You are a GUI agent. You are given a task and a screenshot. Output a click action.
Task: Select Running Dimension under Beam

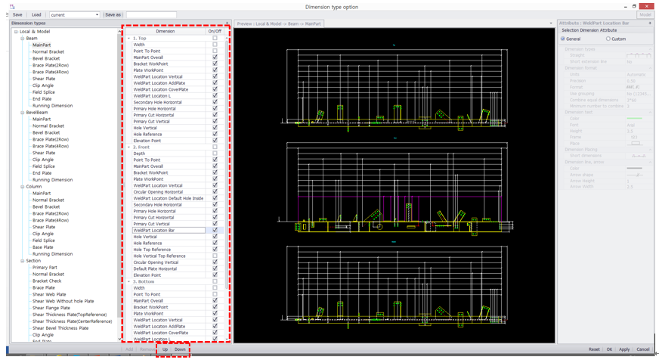click(53, 106)
